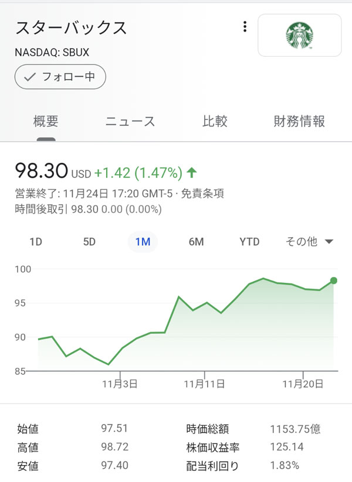Click the chart's latest data point dot
352x482 pixels.
point(334,281)
